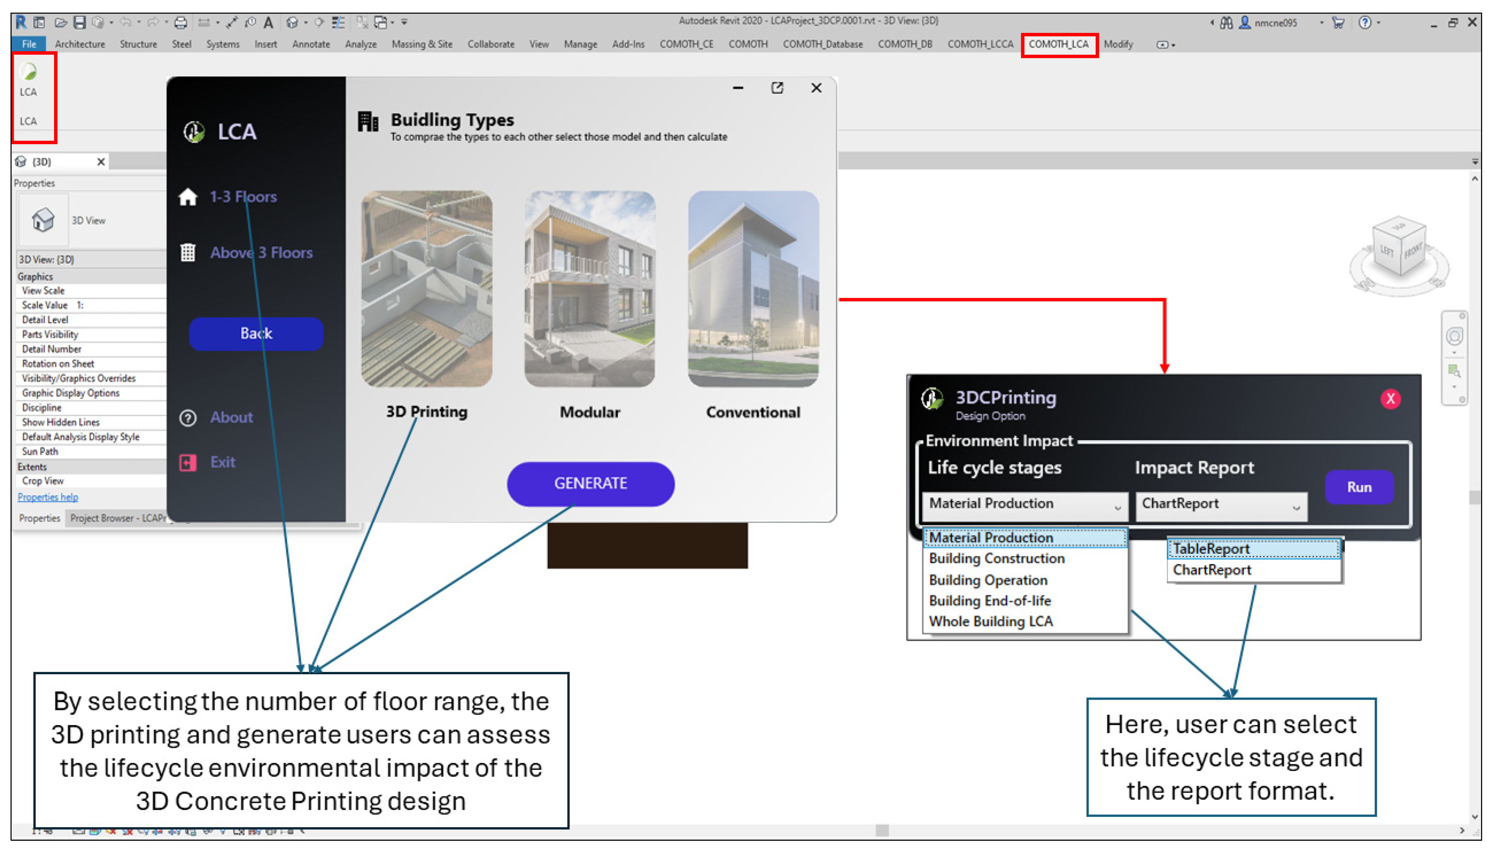Close the (3D) view tab
1493x852 pixels.
(101, 162)
